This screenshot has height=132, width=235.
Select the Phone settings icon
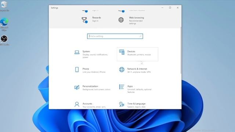point(77,70)
